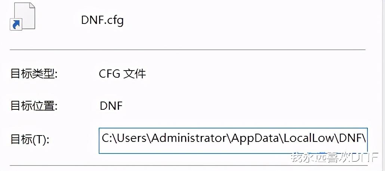Click the CFG 文件 type value

pos(122,74)
